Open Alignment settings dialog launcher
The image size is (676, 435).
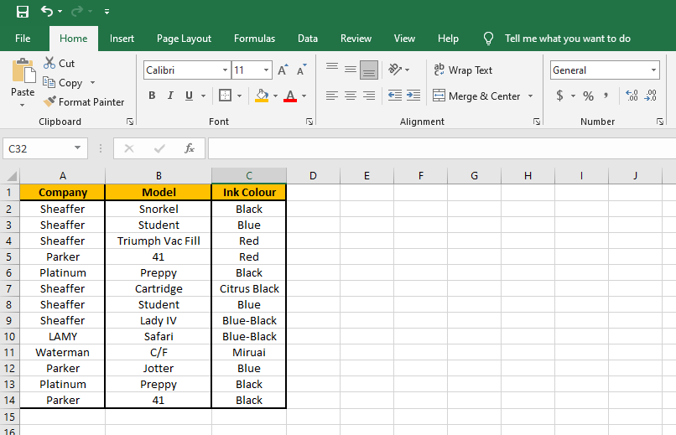click(536, 122)
